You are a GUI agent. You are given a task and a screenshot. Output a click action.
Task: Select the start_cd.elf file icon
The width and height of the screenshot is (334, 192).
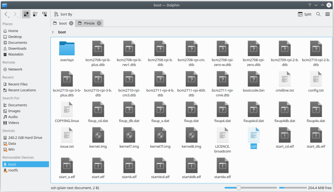[x=284, y=135]
